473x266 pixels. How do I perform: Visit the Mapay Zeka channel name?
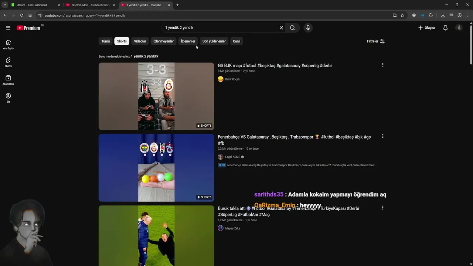(x=233, y=228)
